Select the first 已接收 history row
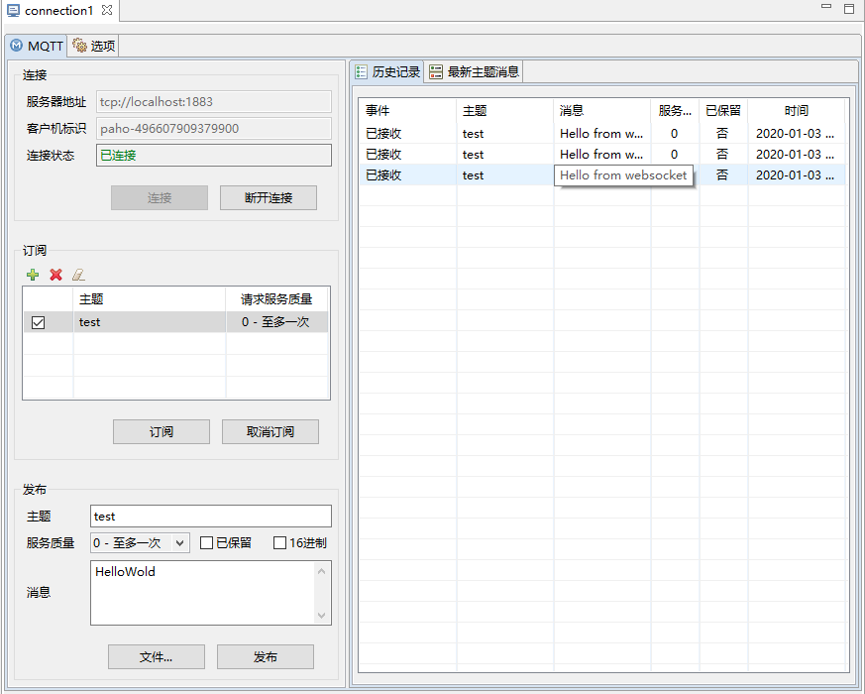This screenshot has width=865, height=694. pos(601,134)
